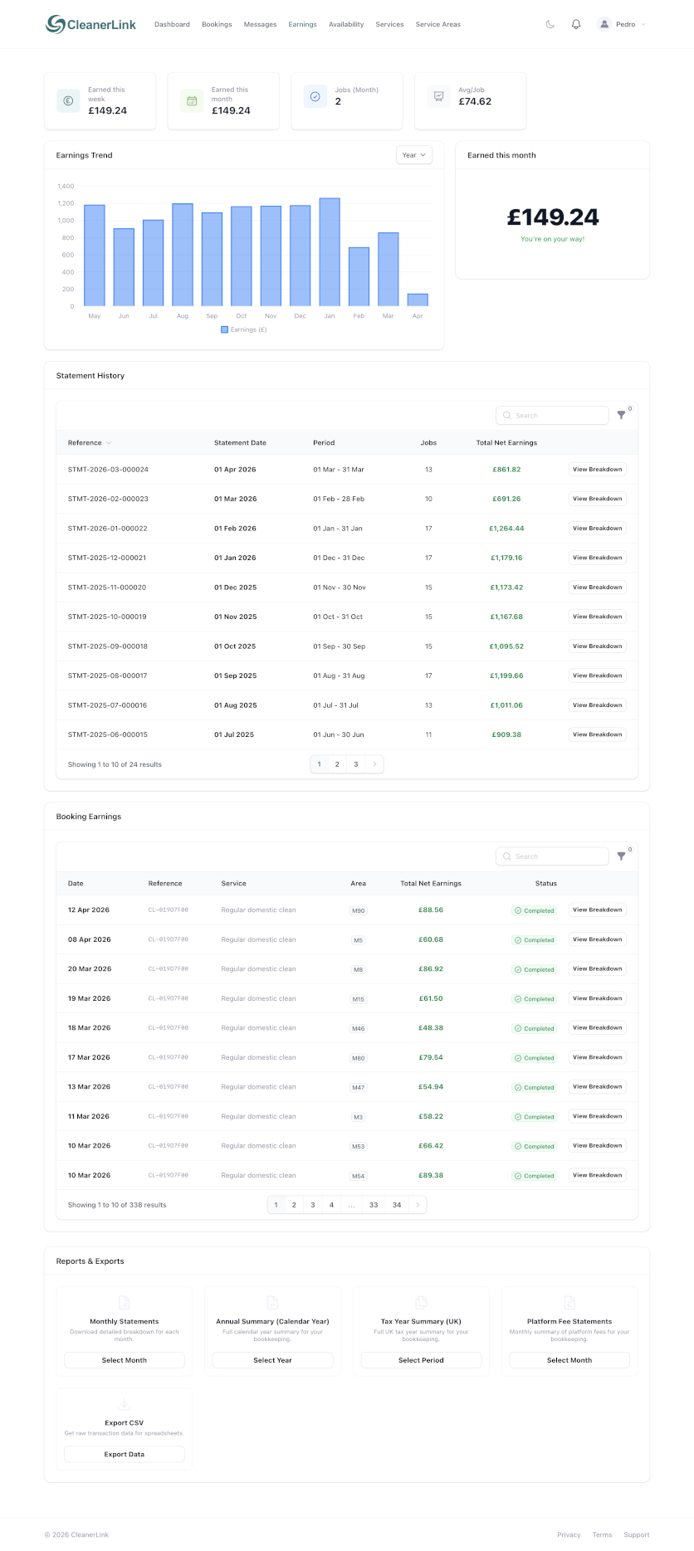View Breakdown for STMT-2026-03-000024

597,470
